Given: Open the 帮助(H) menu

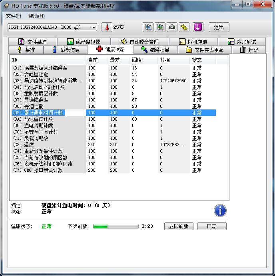Looking at the screenshot, I should coord(36,16).
